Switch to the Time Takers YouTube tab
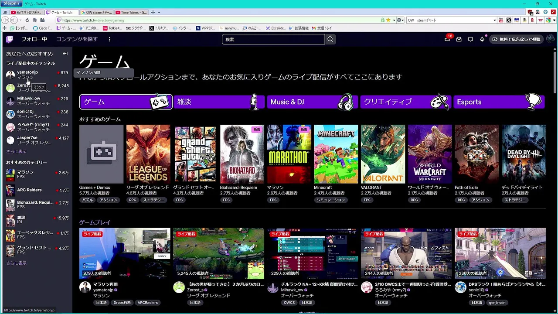This screenshot has width=558, height=314. [x=132, y=12]
